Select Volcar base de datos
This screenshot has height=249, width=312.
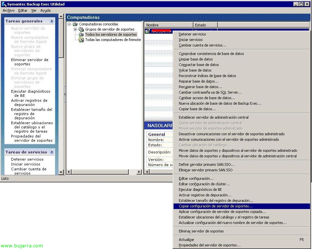pos(241,70)
